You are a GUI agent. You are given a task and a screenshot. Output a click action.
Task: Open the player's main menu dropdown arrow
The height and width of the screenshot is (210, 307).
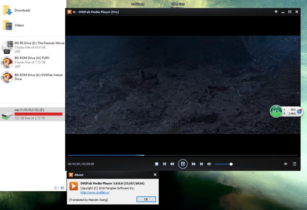pos(276,12)
